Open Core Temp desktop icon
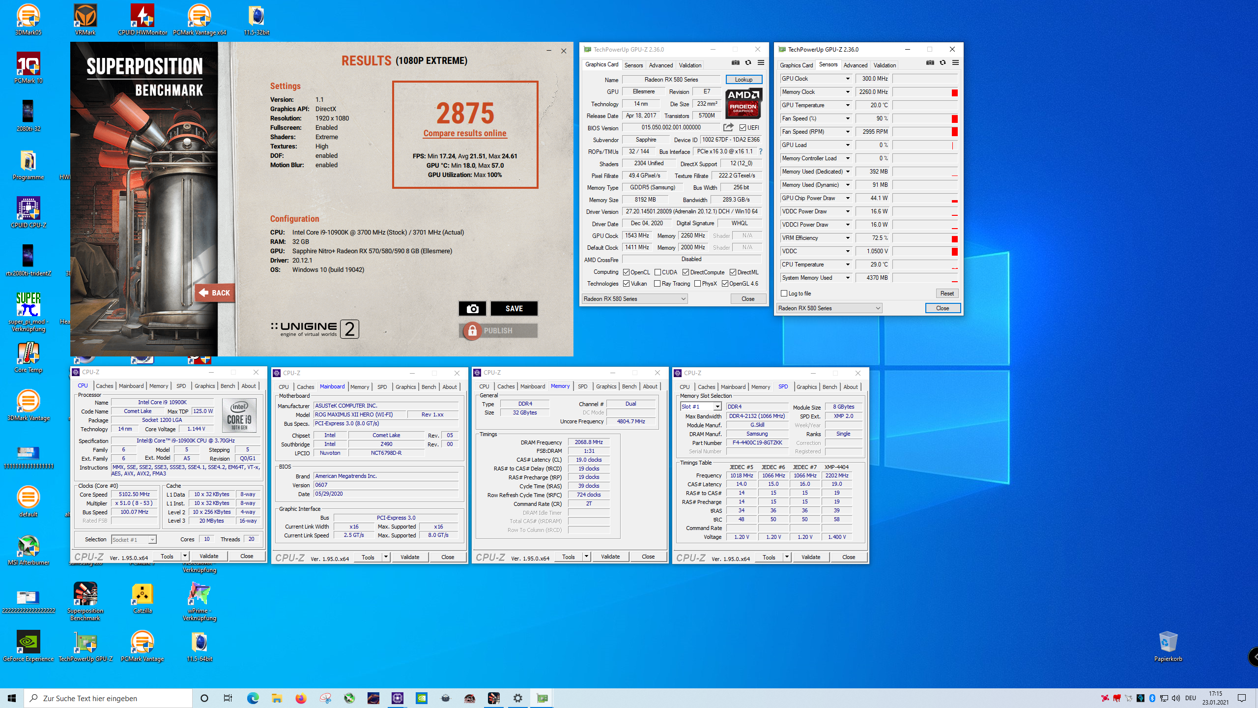Screen dimensions: 1258x708 coord(28,357)
